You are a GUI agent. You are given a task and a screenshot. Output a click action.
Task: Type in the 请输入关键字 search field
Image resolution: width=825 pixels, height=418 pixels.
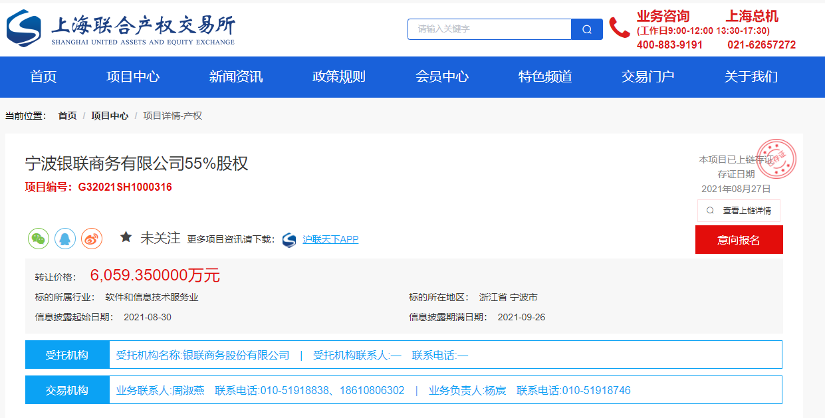click(489, 29)
